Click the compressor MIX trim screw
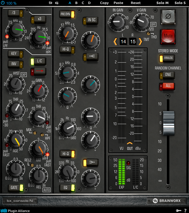Screen dimensions: 189x213 (35, 133)
